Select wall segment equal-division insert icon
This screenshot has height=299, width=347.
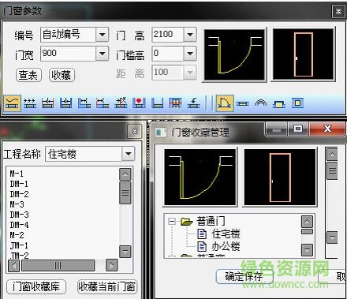tap(65, 103)
